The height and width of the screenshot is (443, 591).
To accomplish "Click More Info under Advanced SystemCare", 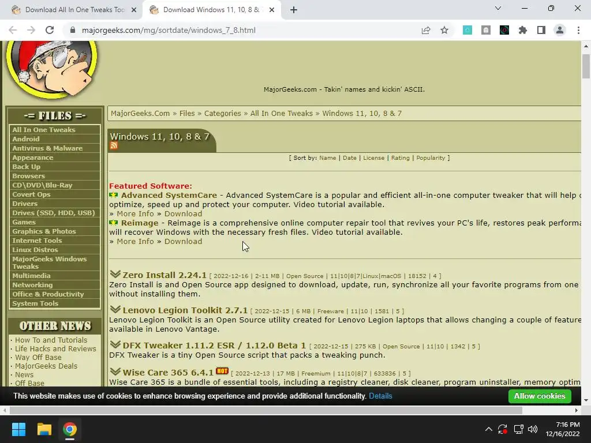I will 135,213.
